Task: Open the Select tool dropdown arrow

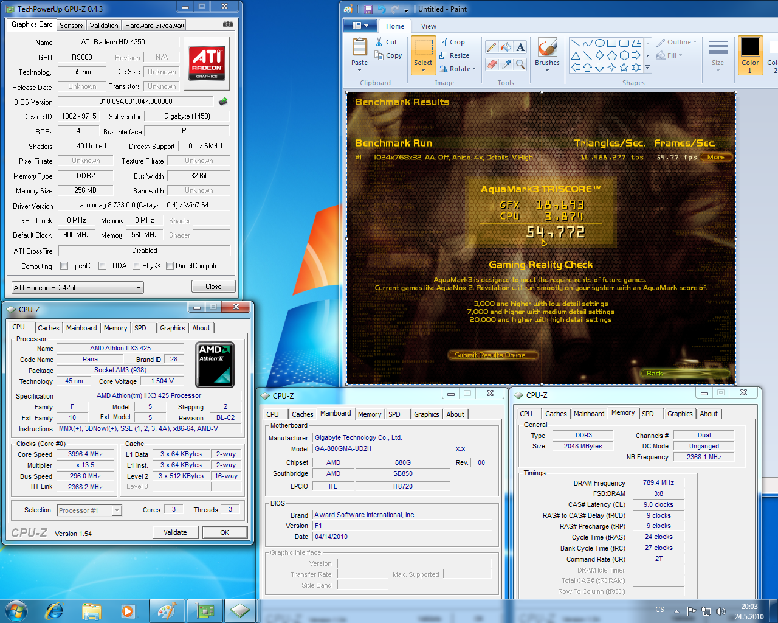Action: [423, 71]
